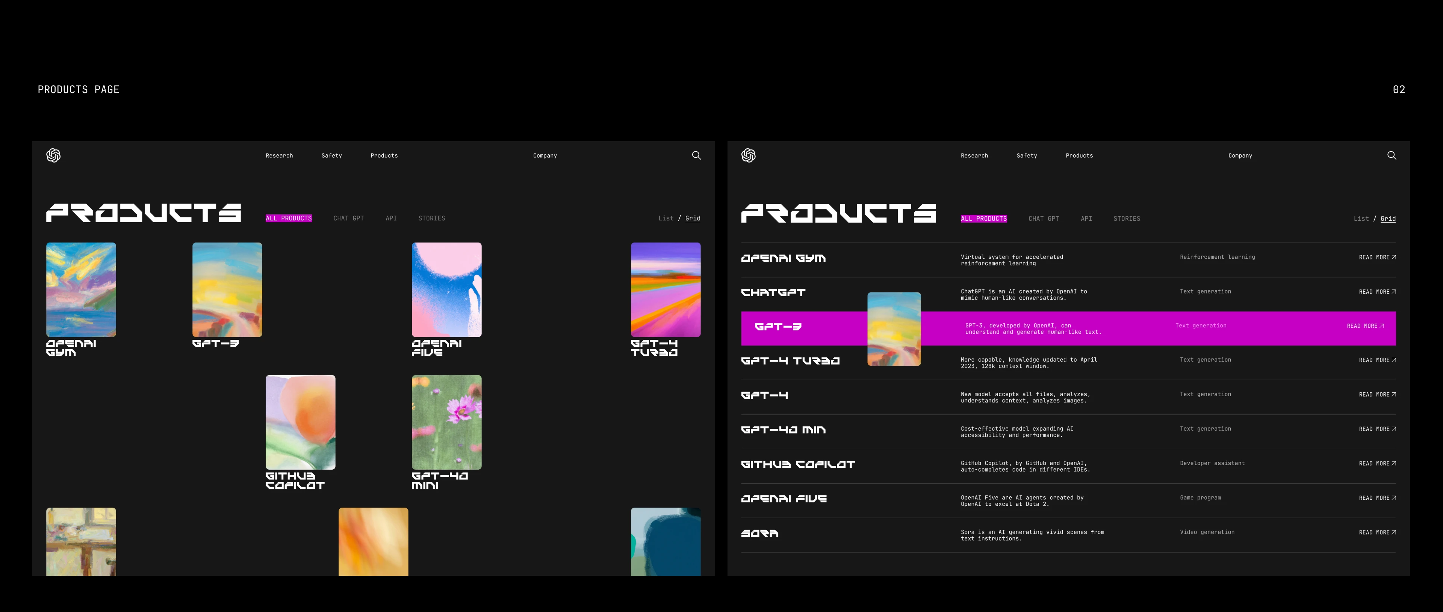1443x612 pixels.
Task: Click 'Video generation' category text
Action: tap(1207, 532)
